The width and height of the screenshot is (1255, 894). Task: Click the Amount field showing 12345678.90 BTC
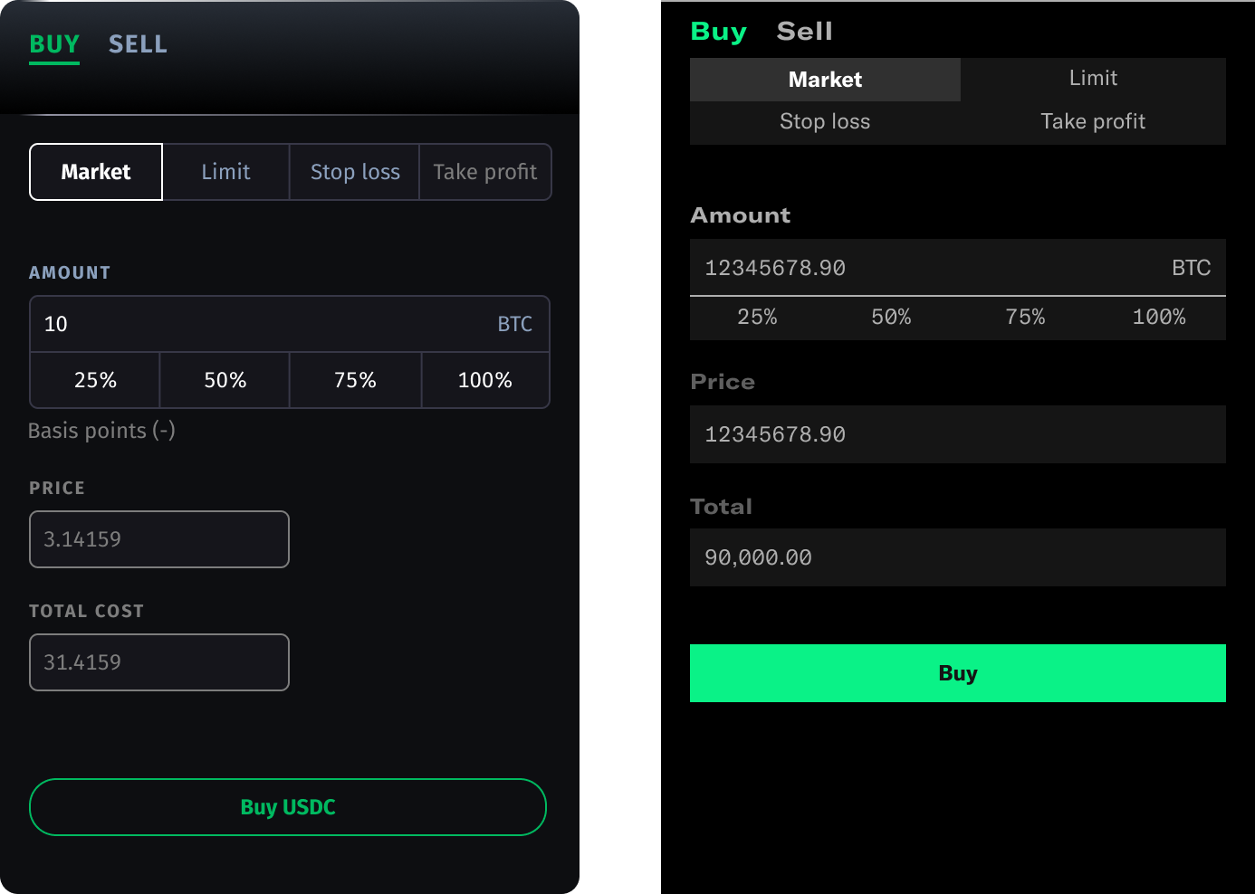point(933,268)
